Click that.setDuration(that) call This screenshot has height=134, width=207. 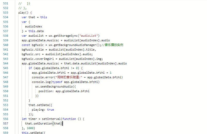point(44,123)
